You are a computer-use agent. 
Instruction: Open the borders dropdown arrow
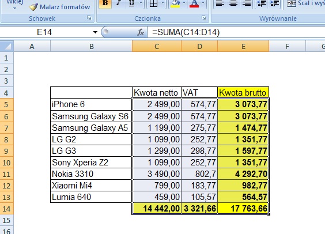point(163,3)
